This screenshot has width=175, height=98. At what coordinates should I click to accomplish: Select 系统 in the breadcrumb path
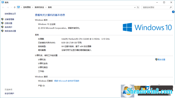50,7
